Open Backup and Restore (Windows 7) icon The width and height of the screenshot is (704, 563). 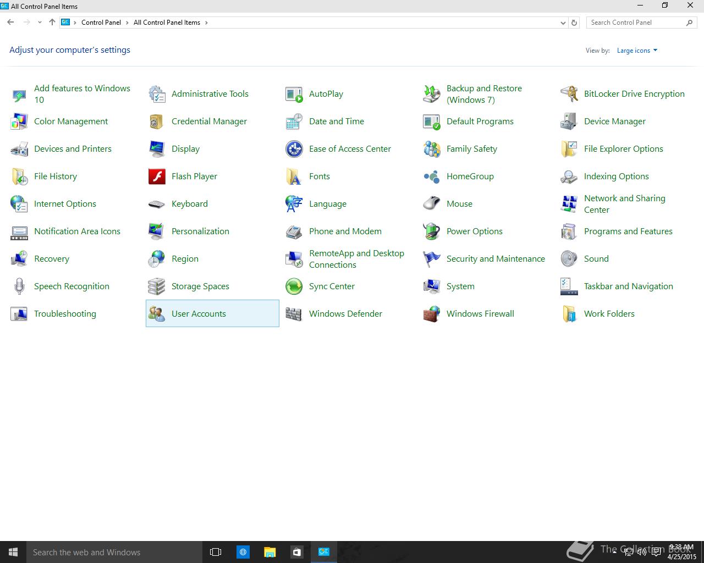tap(432, 94)
